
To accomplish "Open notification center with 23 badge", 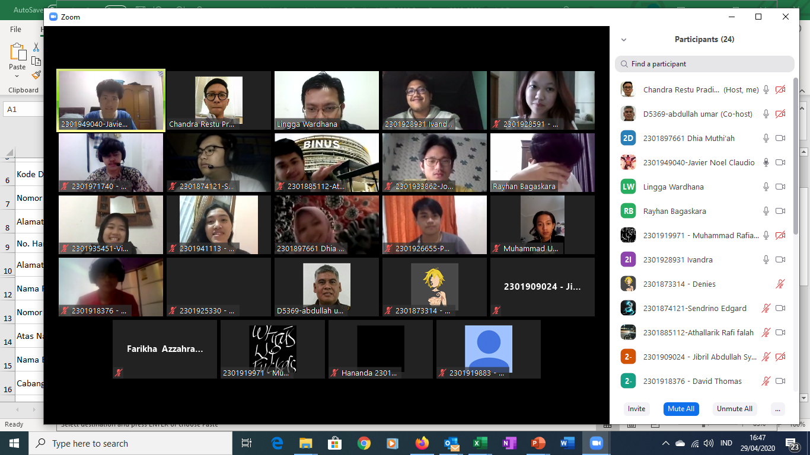I will (793, 443).
